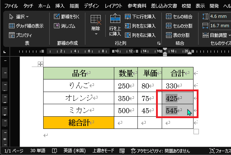Click the row height icon beside 4.6 mm

point(205,16)
